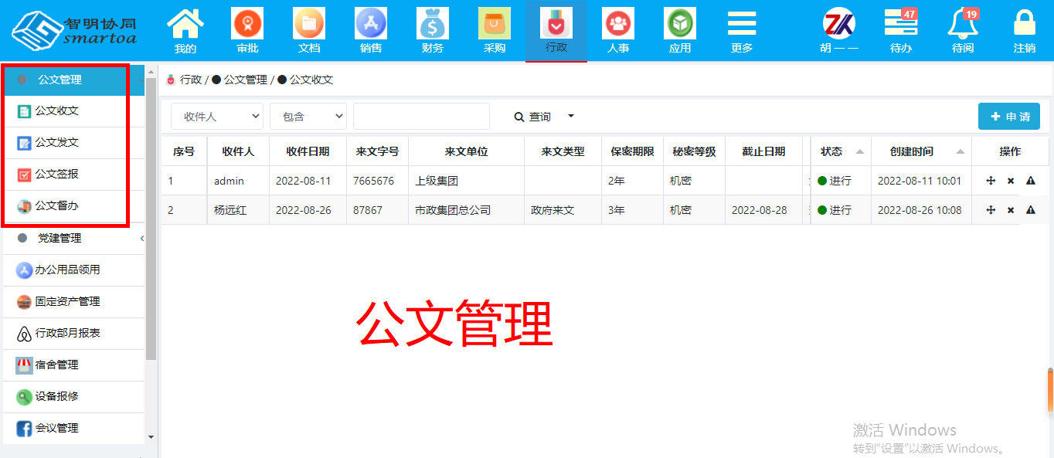Collapse the 公文管理 sidebar group
Screen dimensions: 1054x458
click(73, 80)
